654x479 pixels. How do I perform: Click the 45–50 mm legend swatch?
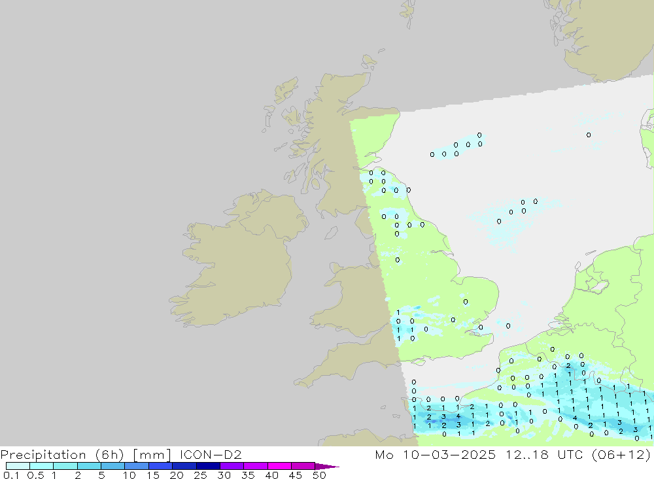click(303, 466)
